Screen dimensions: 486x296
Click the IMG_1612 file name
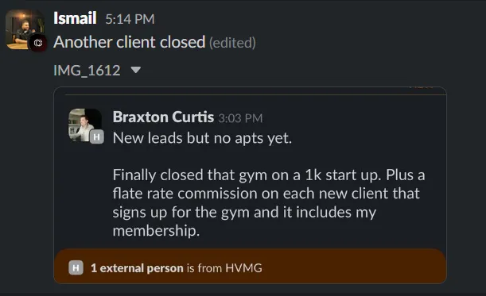(87, 71)
